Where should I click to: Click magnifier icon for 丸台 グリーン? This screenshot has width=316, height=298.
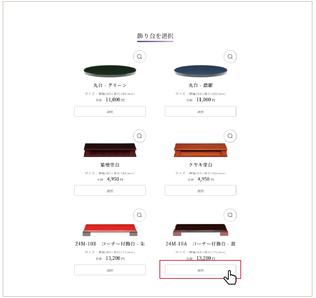(x=139, y=57)
